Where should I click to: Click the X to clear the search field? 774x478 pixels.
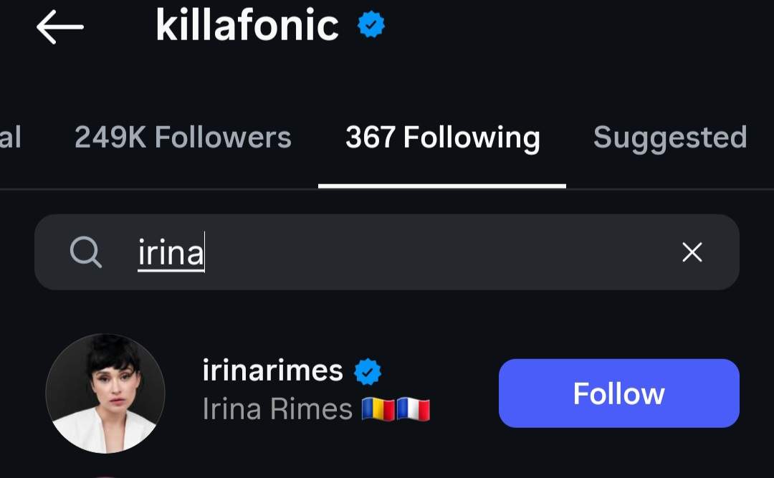tap(692, 252)
